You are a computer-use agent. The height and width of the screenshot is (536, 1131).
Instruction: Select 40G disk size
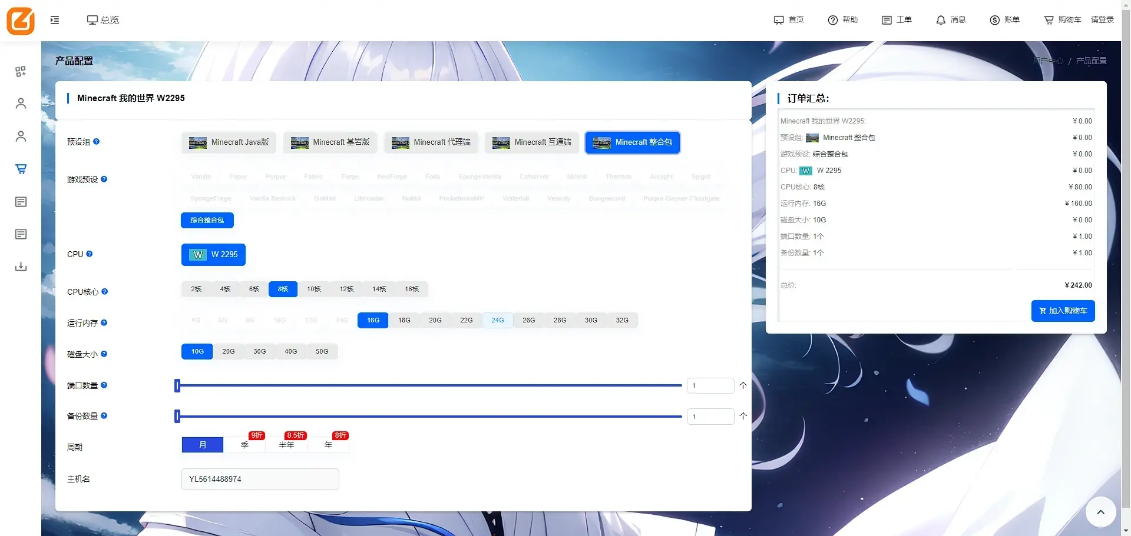pos(291,351)
